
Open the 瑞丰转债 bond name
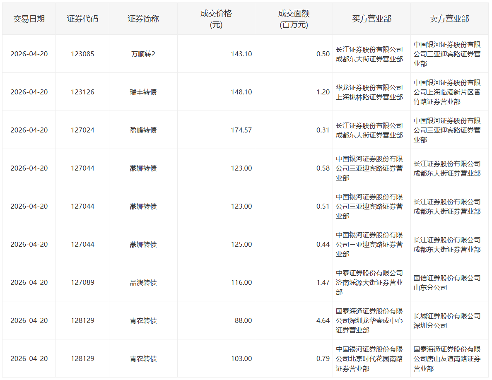[143, 92]
